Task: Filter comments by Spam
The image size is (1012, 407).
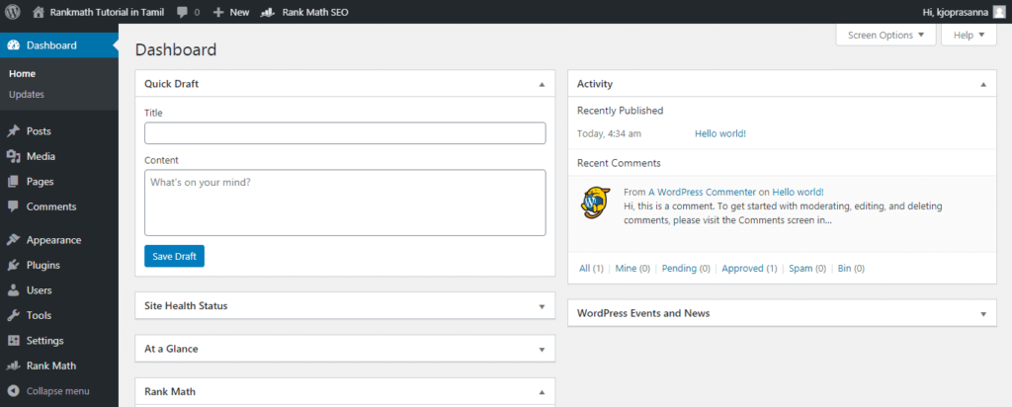Action: 801,269
